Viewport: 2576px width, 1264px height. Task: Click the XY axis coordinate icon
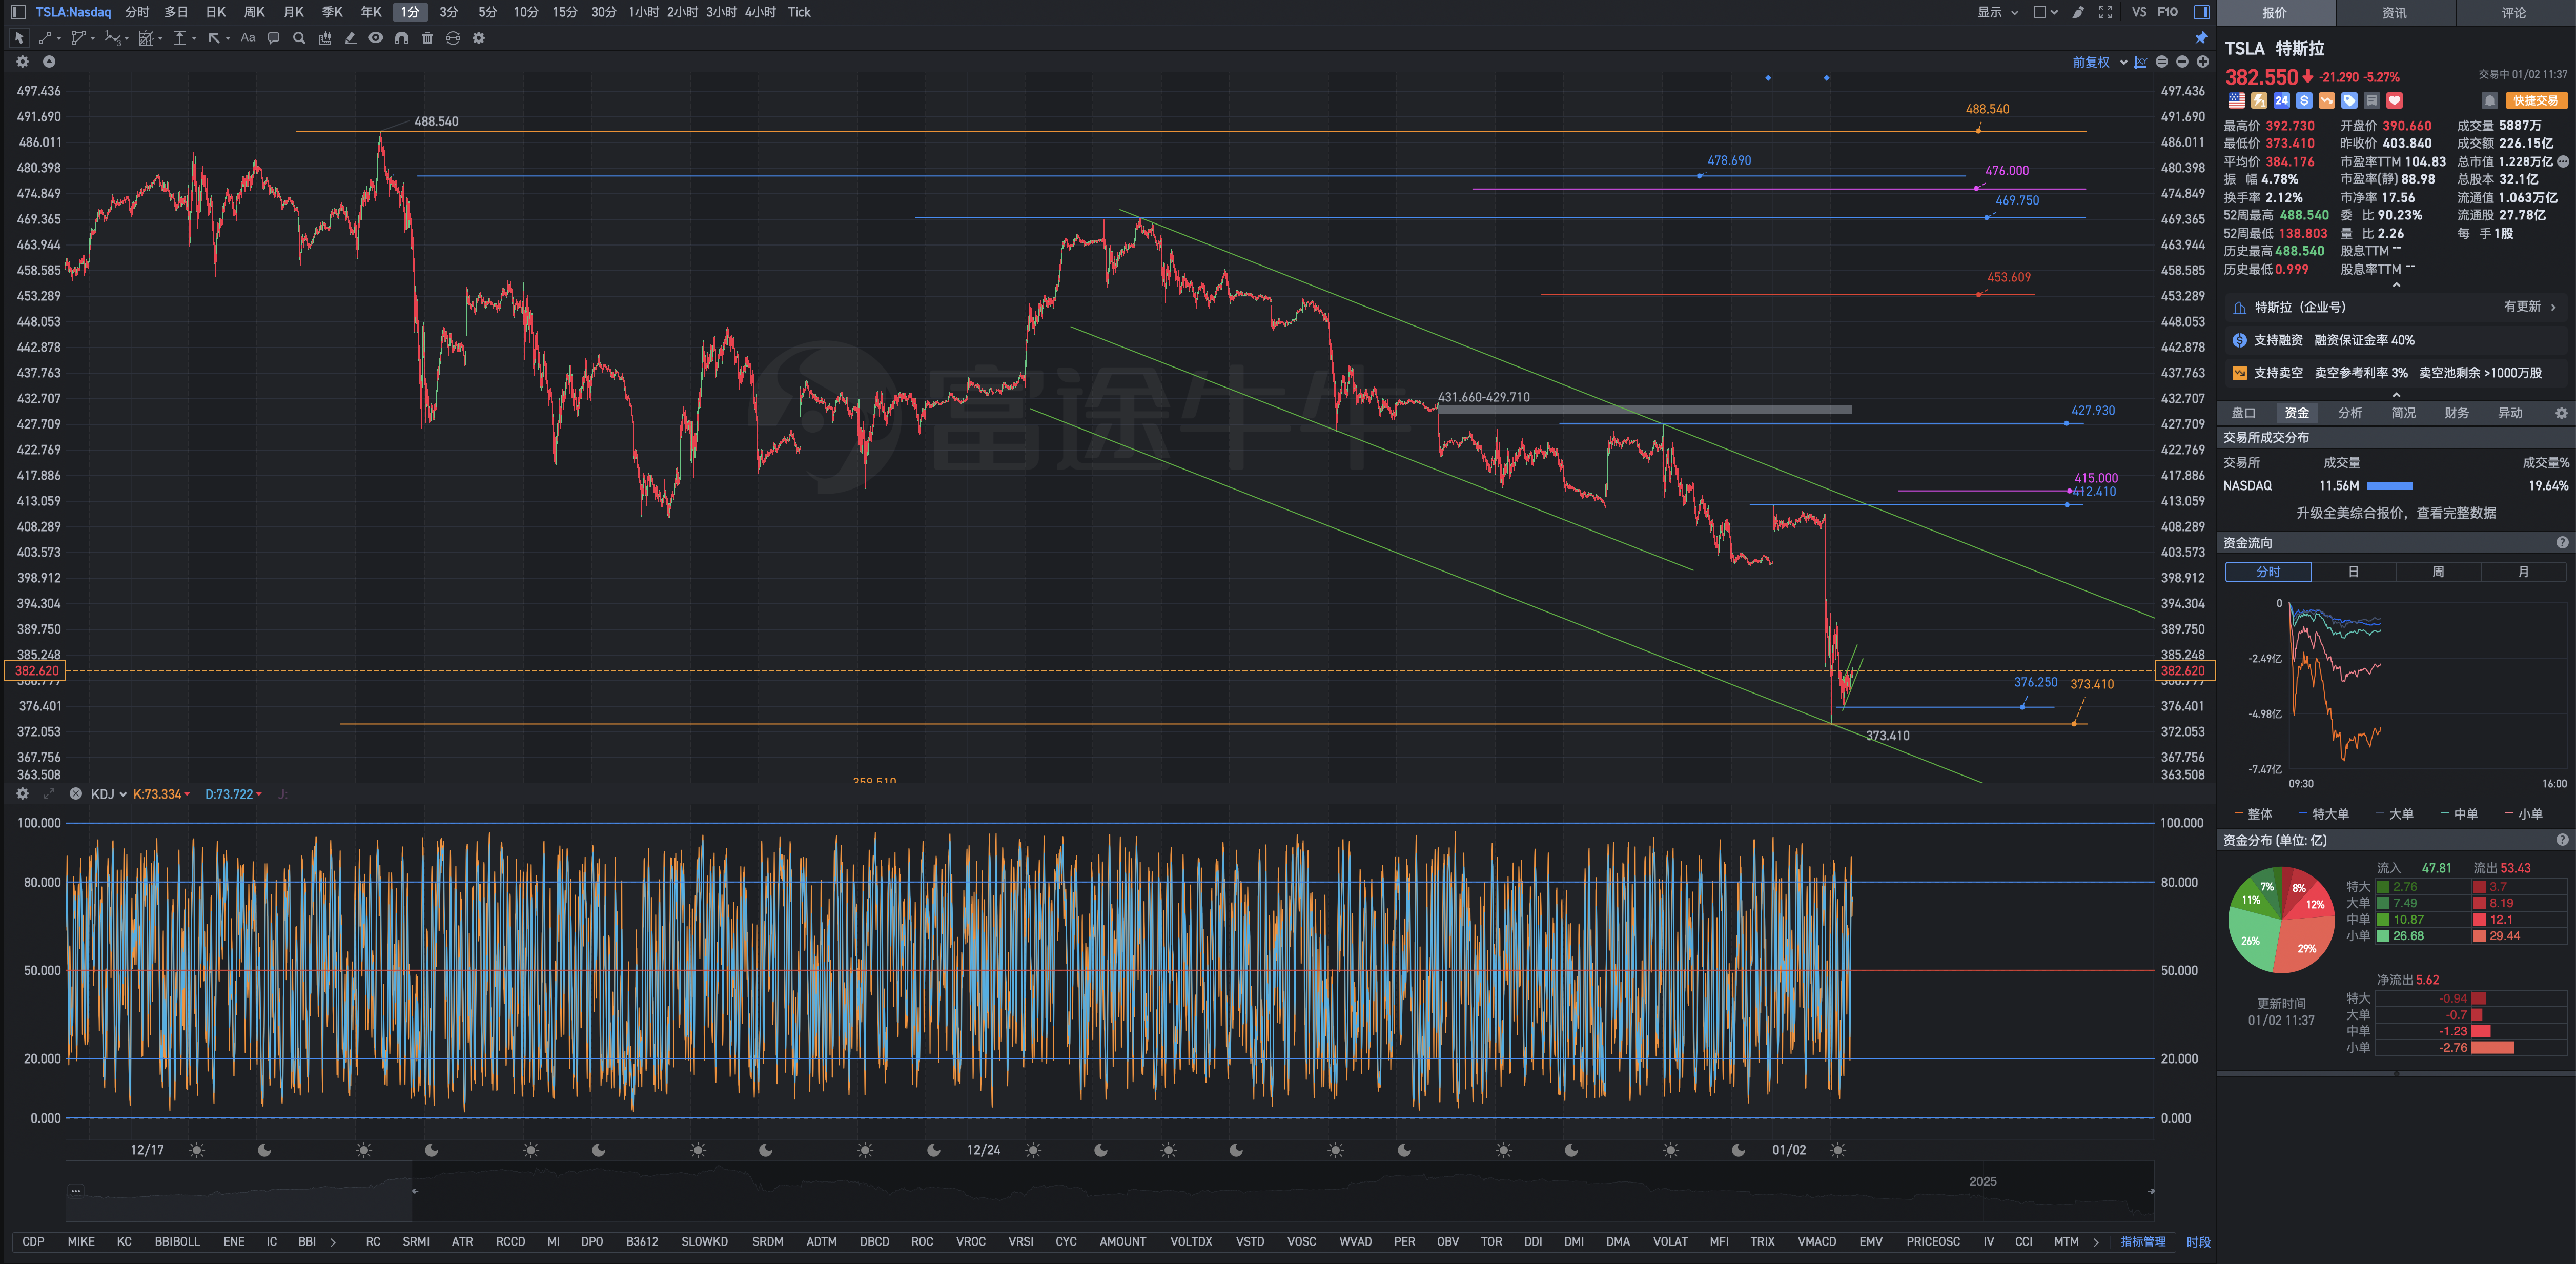pos(2141,62)
